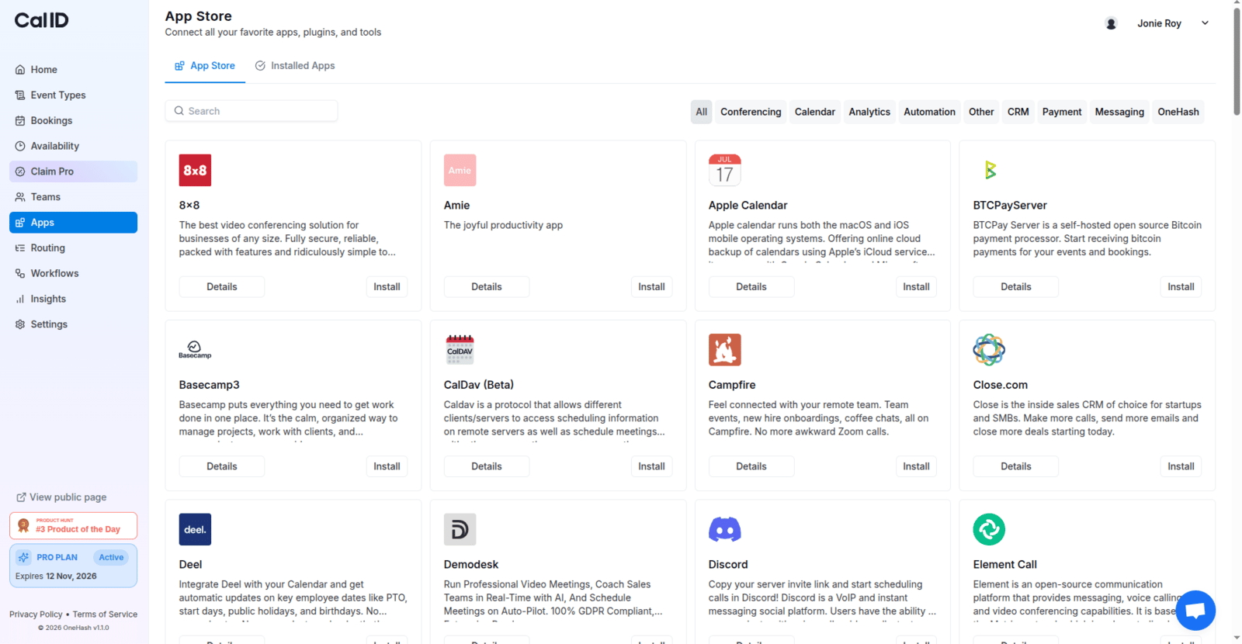The width and height of the screenshot is (1242, 644).
Task: Click the 8x8 app logo
Action: pos(195,170)
